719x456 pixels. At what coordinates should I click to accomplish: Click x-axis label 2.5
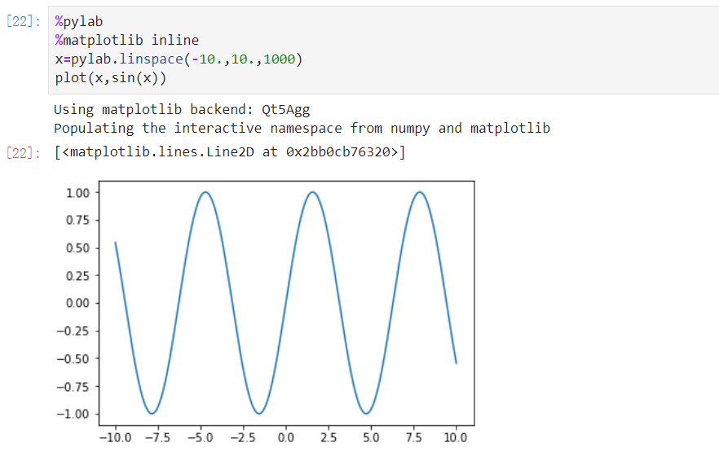point(329,438)
